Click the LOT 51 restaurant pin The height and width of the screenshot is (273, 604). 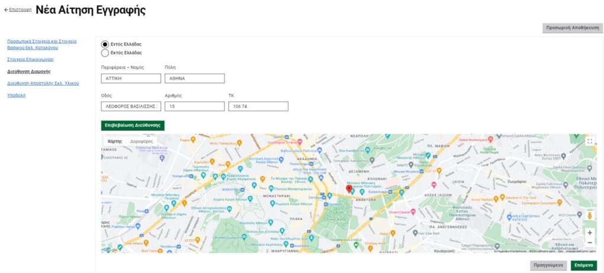(439, 170)
